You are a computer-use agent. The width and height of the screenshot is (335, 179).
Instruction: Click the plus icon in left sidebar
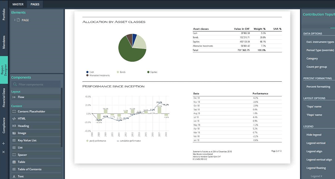coord(3,144)
